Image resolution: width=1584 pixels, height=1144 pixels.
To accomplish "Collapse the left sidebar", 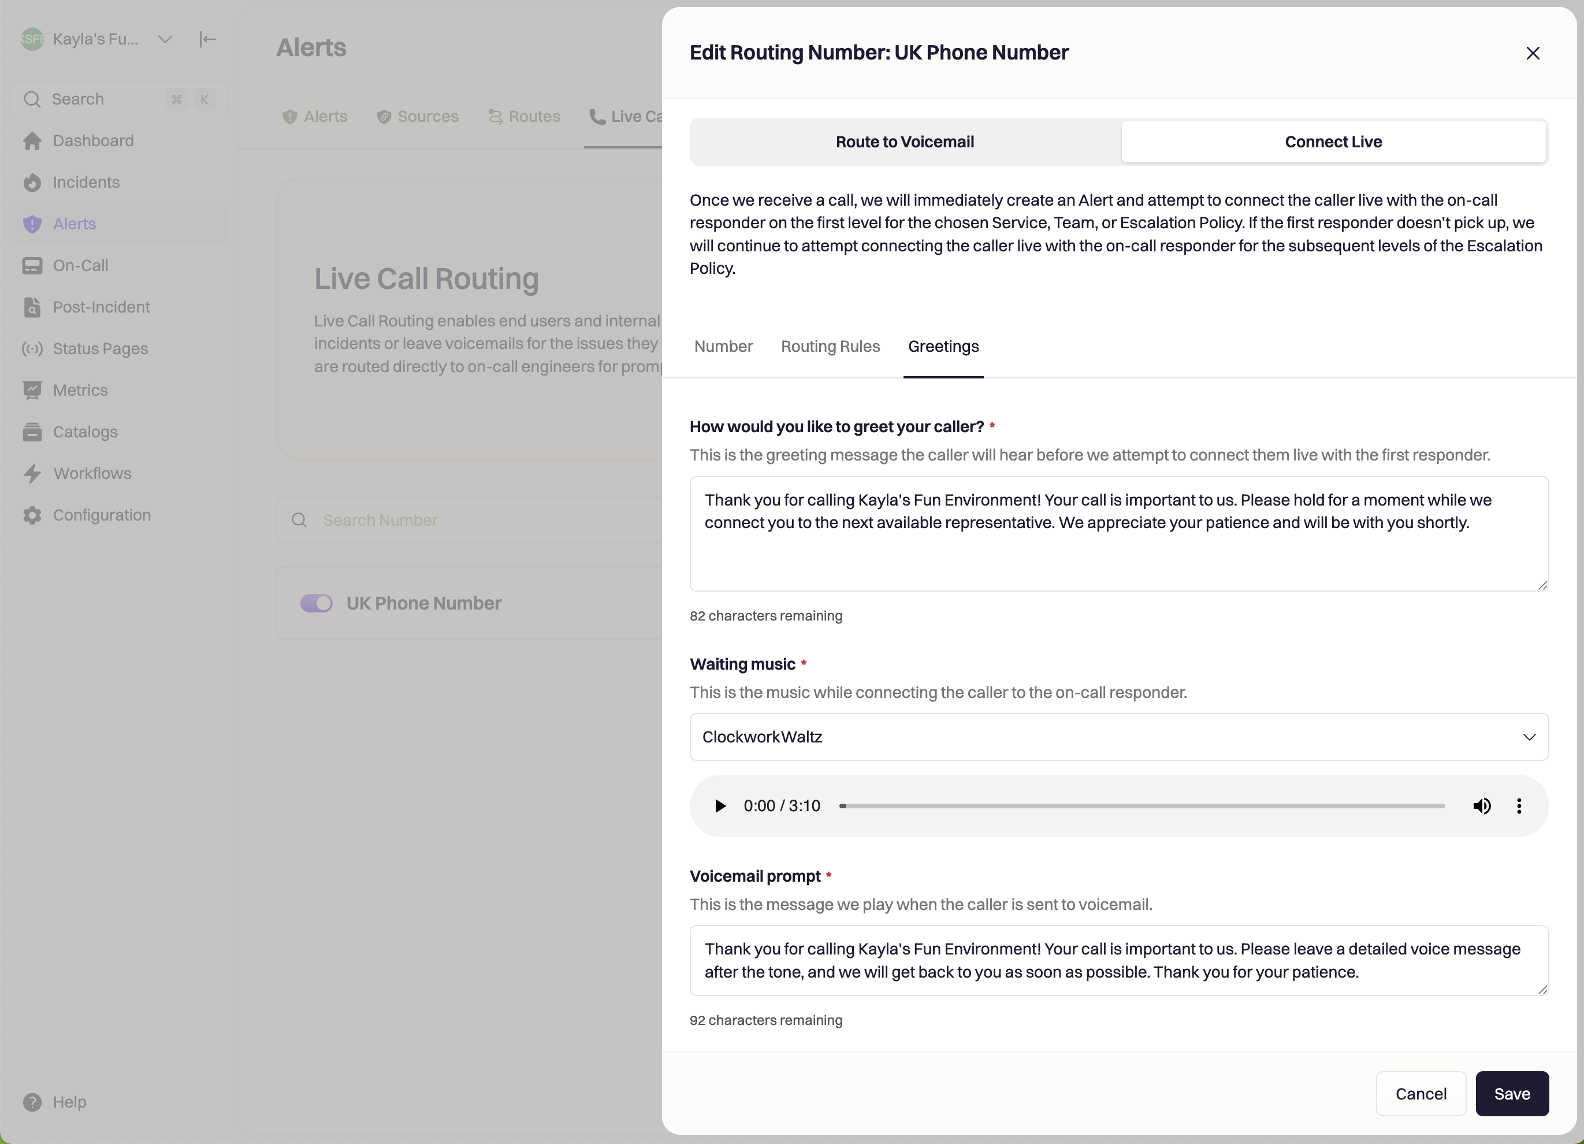I will [x=207, y=39].
